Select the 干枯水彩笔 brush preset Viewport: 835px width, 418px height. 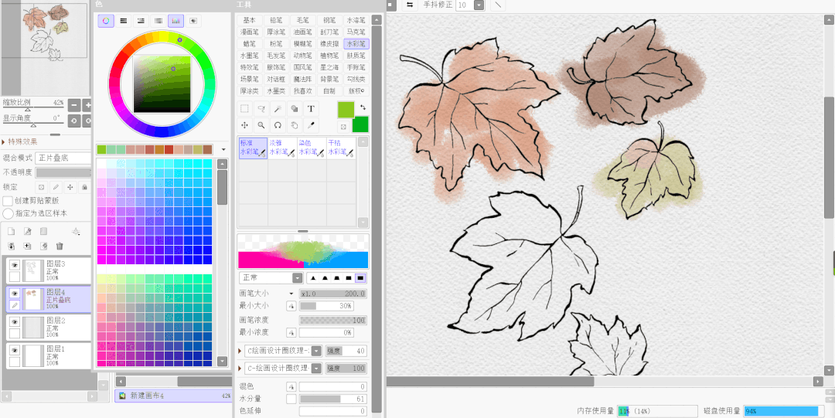pos(341,148)
